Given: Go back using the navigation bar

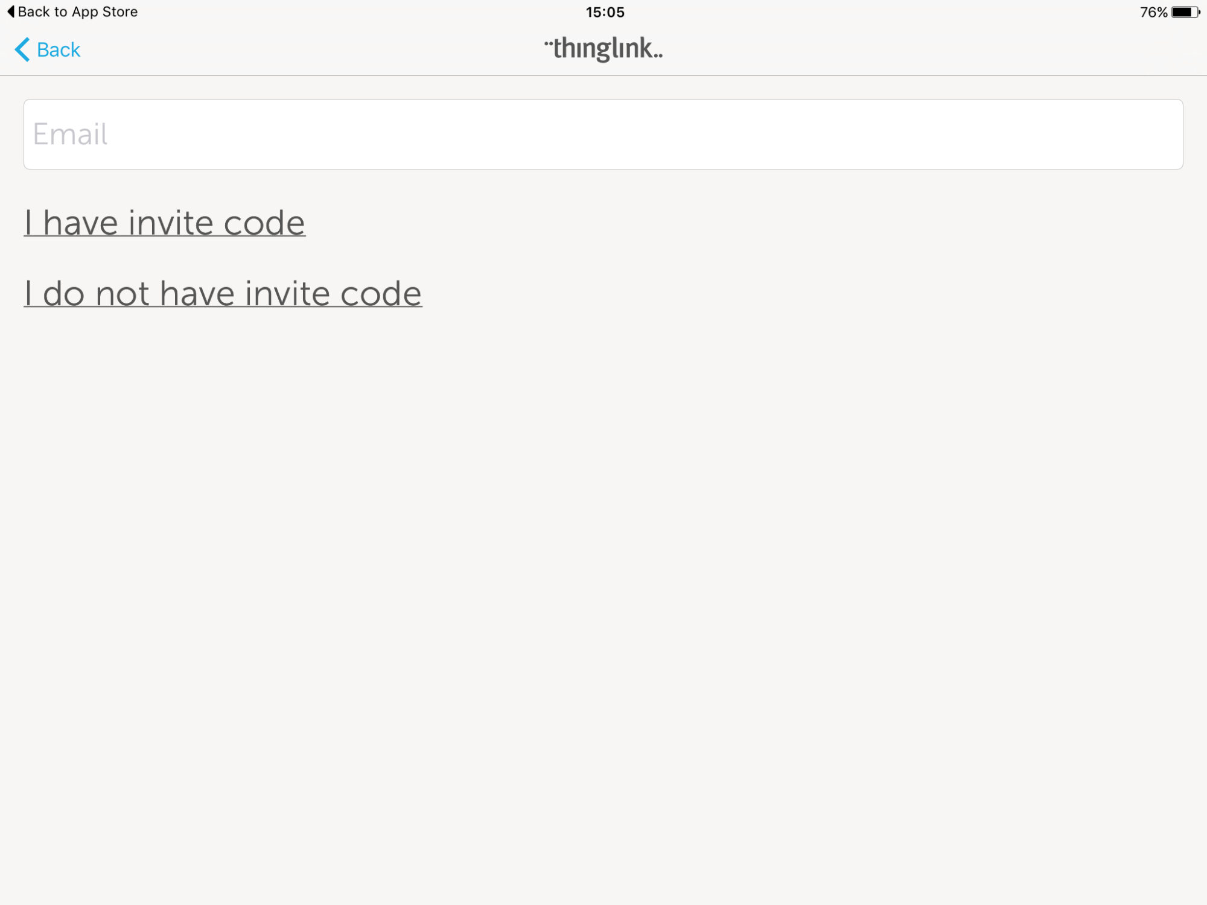Looking at the screenshot, I should pyautogui.click(x=48, y=49).
